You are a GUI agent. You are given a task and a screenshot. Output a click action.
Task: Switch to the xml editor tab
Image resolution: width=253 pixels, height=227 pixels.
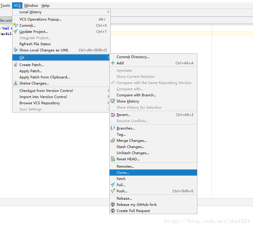point(6,21)
